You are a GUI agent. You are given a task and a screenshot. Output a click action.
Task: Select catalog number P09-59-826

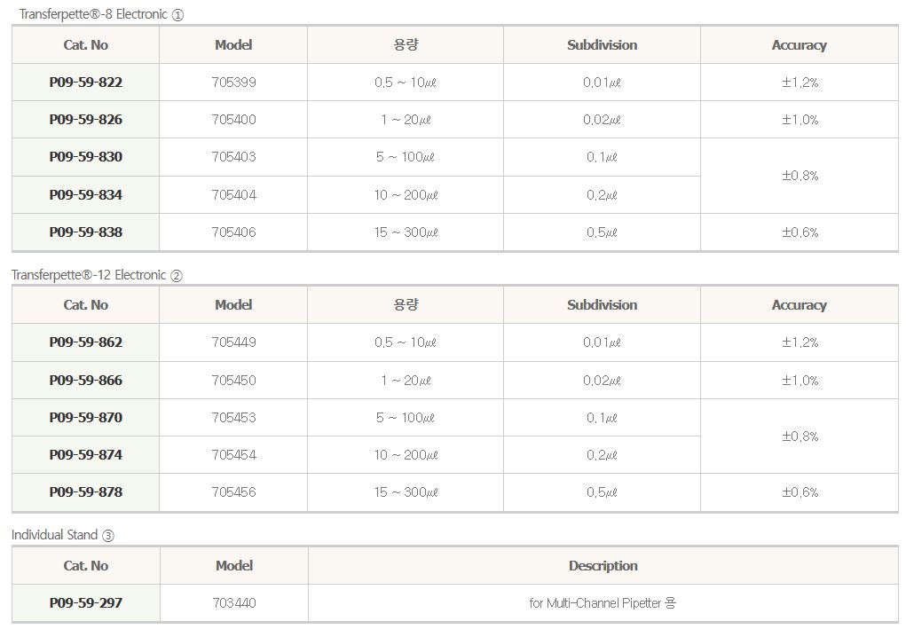86,120
